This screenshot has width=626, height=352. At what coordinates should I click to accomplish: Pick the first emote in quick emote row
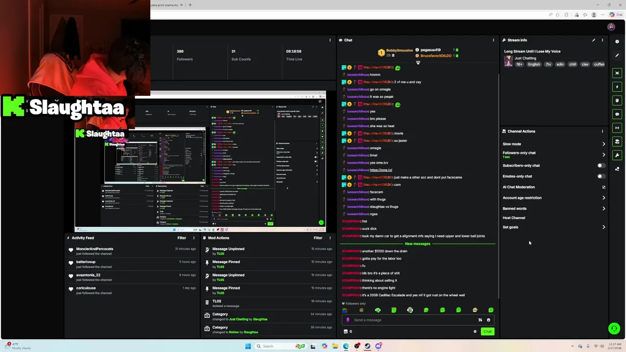click(x=345, y=310)
